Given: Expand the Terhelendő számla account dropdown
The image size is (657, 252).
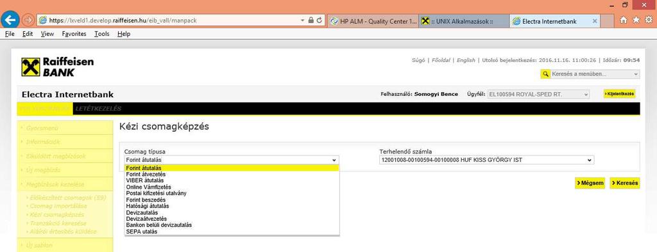Looking at the screenshot, I should [x=486, y=160].
